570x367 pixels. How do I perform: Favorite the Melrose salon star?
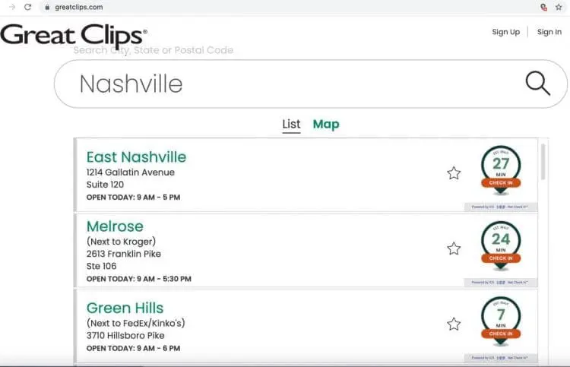(454, 248)
